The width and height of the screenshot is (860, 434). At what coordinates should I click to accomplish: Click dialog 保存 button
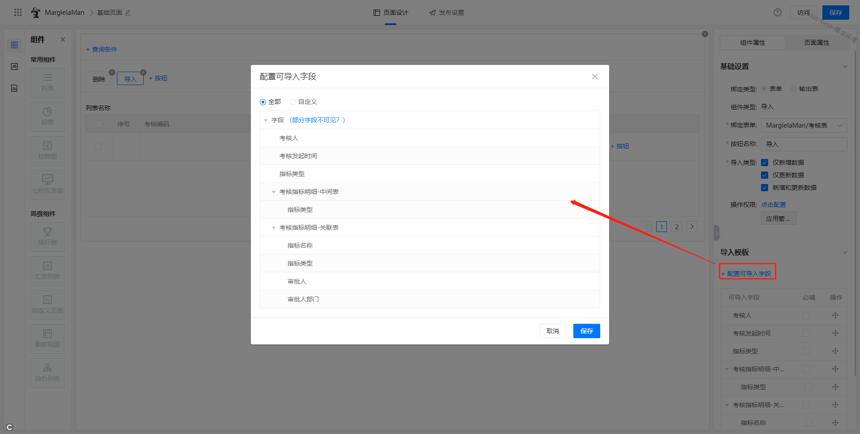(587, 331)
